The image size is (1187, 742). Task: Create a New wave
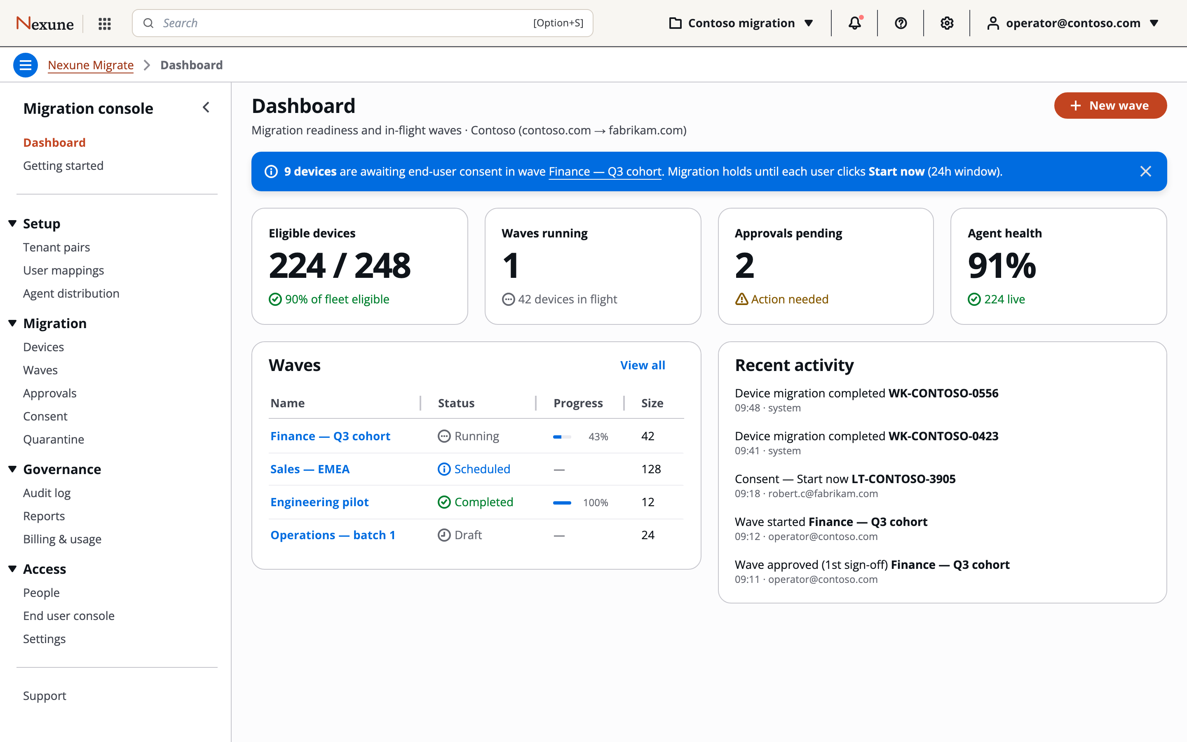click(1110, 106)
